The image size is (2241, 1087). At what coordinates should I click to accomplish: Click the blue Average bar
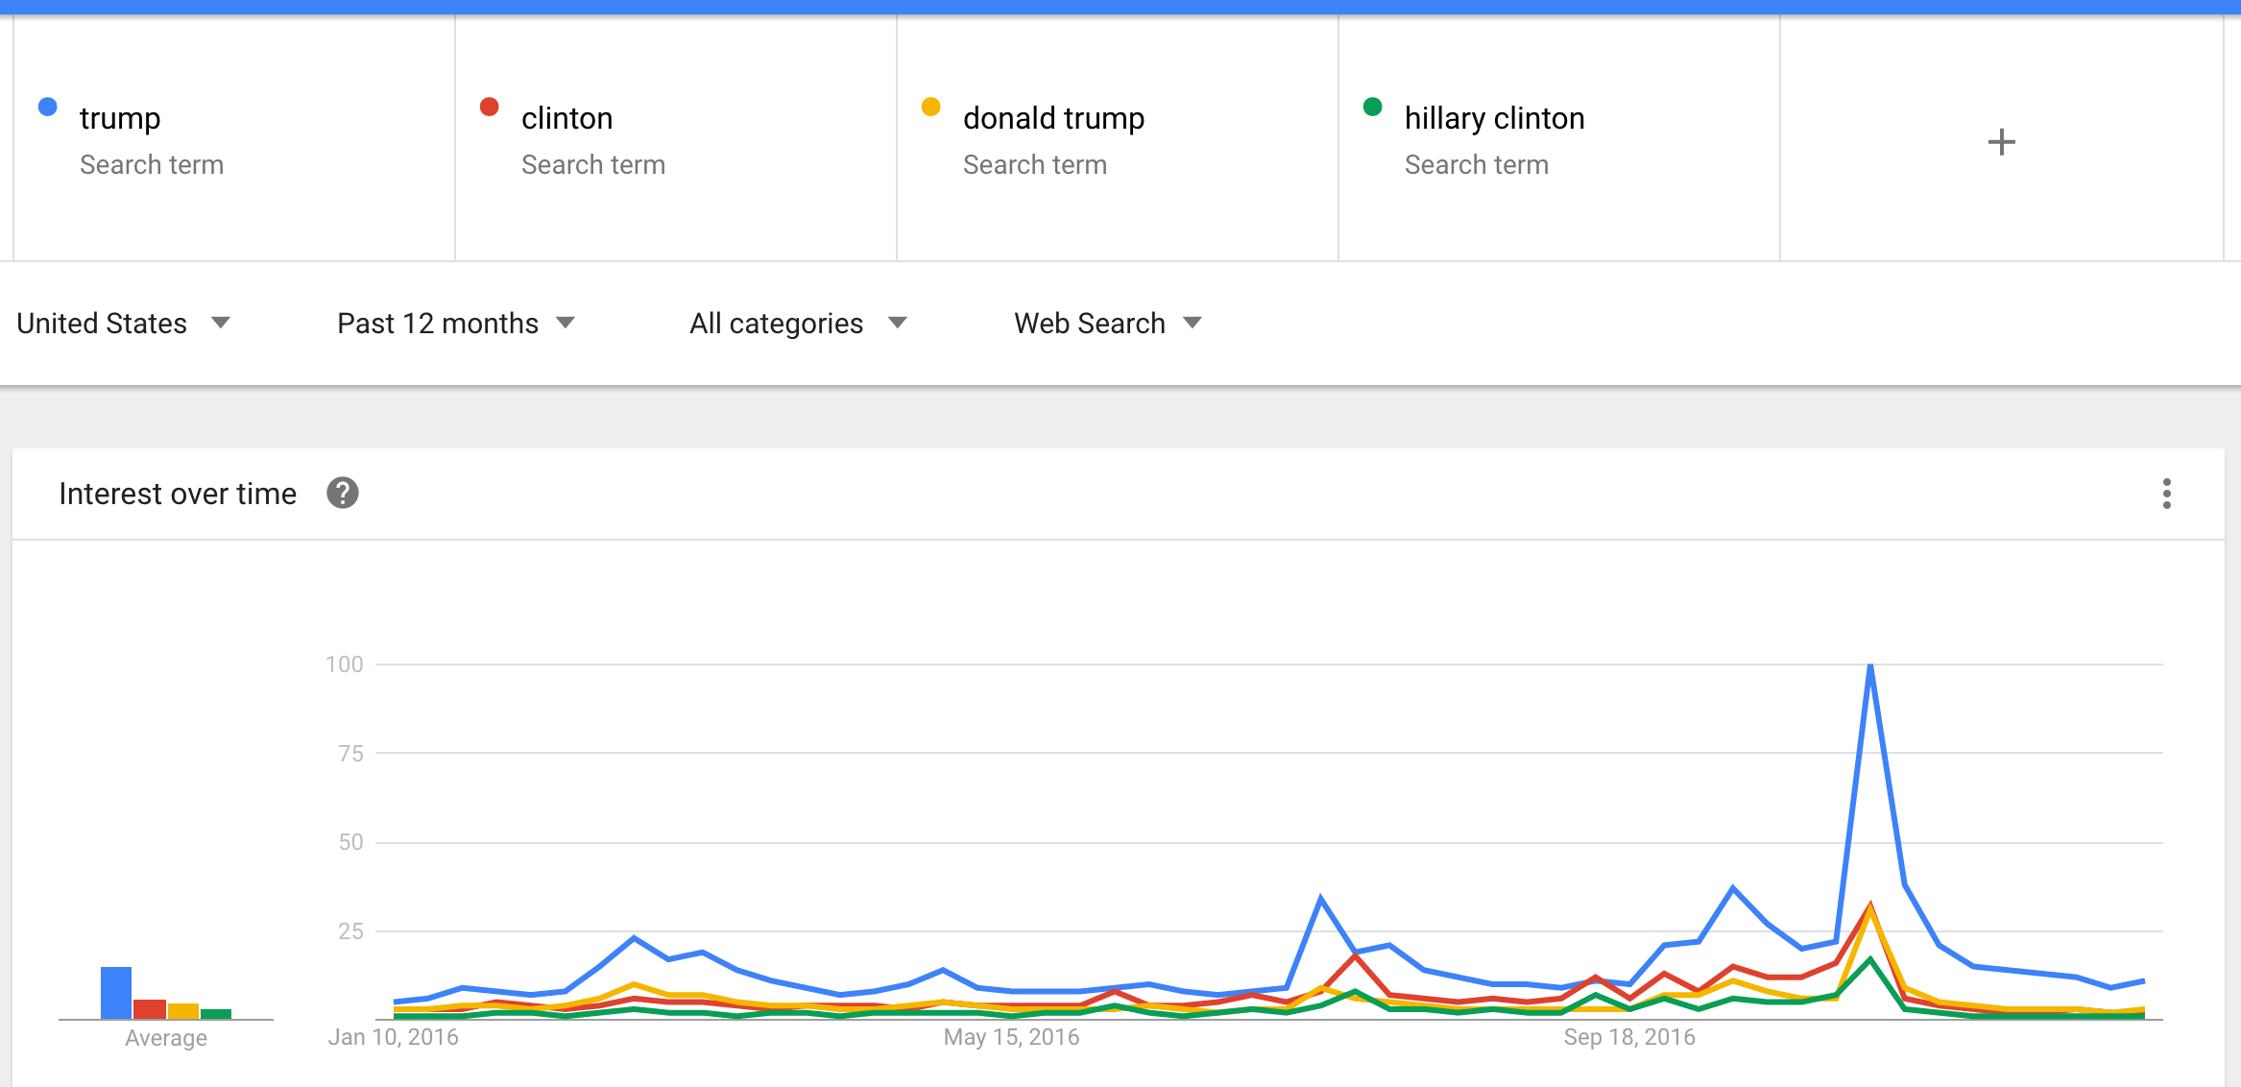pos(116,993)
